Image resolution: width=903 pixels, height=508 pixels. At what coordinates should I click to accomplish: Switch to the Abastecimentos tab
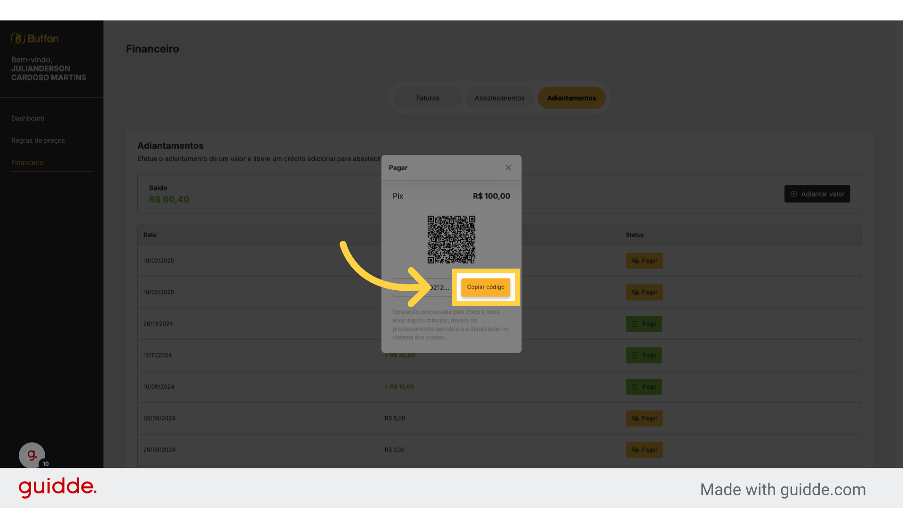(499, 98)
